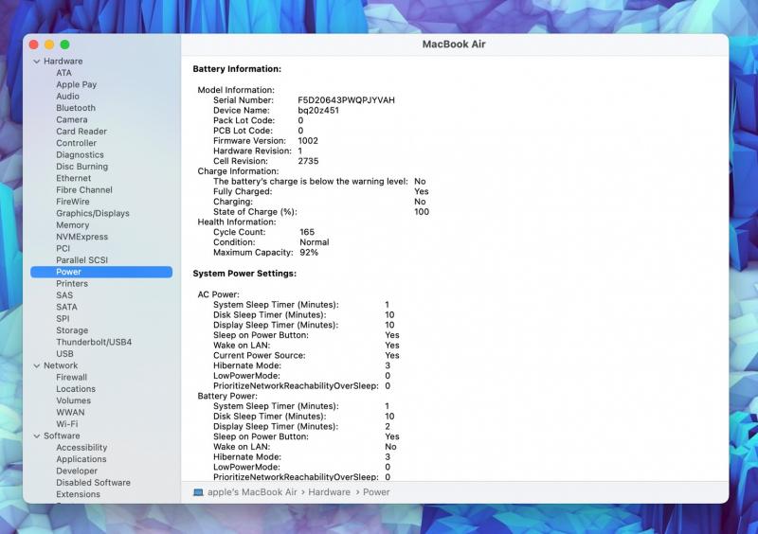Open Printers information
The width and height of the screenshot is (758, 534).
coord(72,284)
